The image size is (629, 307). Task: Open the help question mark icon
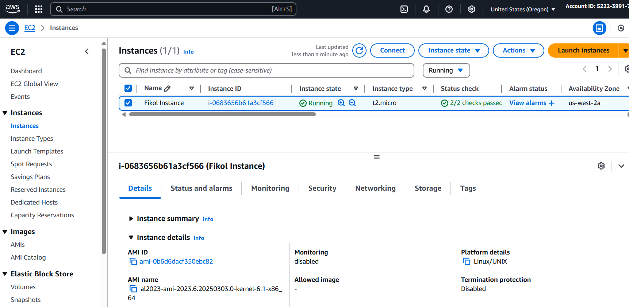[x=449, y=9]
